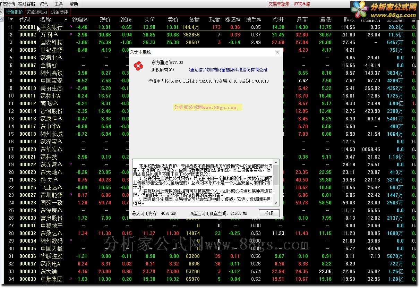Close the 关于本系统 dialog with its X

pos(277,52)
